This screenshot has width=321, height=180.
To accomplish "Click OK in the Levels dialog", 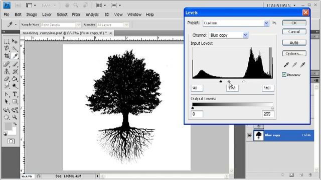I will pyautogui.click(x=294, y=23).
